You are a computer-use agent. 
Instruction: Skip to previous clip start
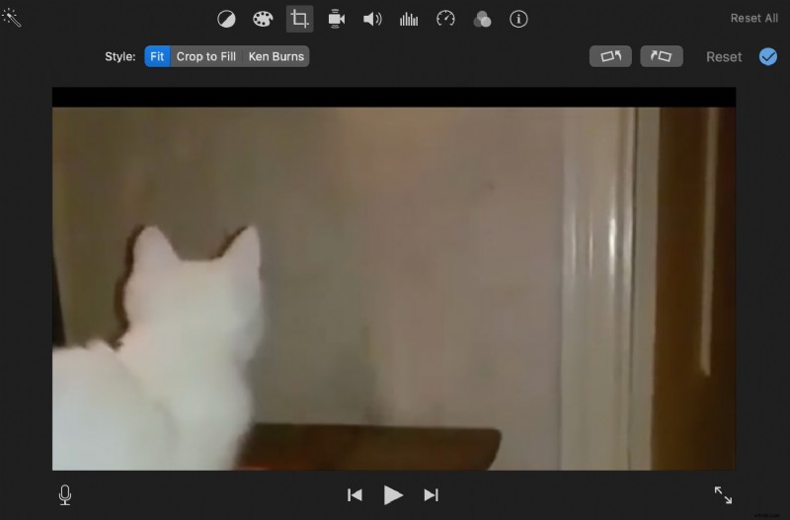[355, 495]
